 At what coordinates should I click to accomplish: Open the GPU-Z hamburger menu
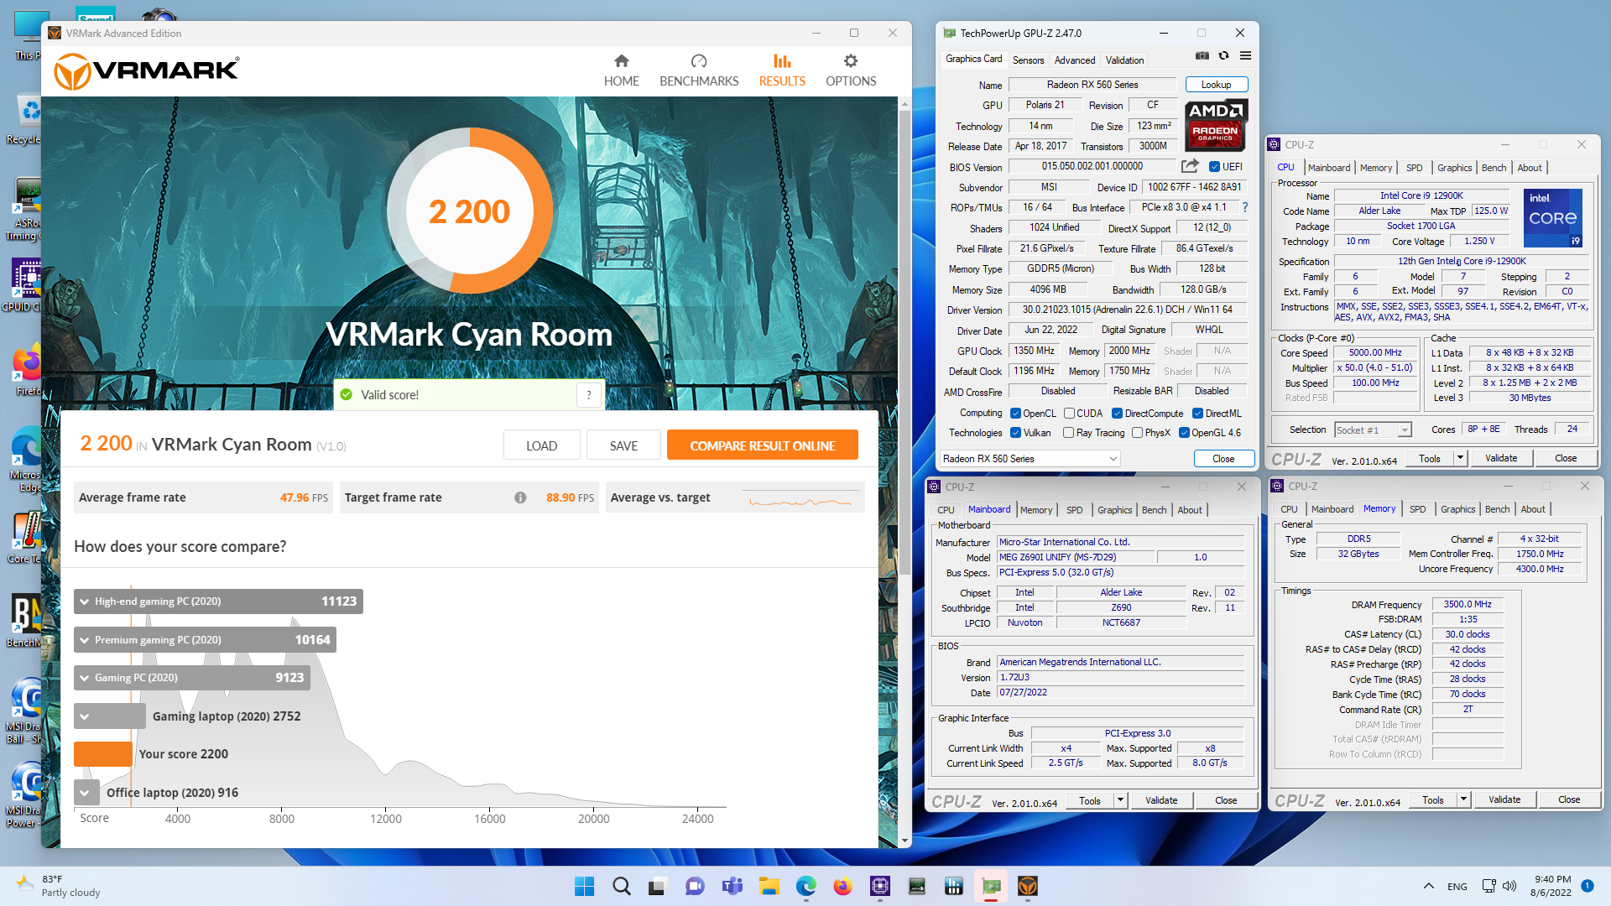[x=1246, y=56]
